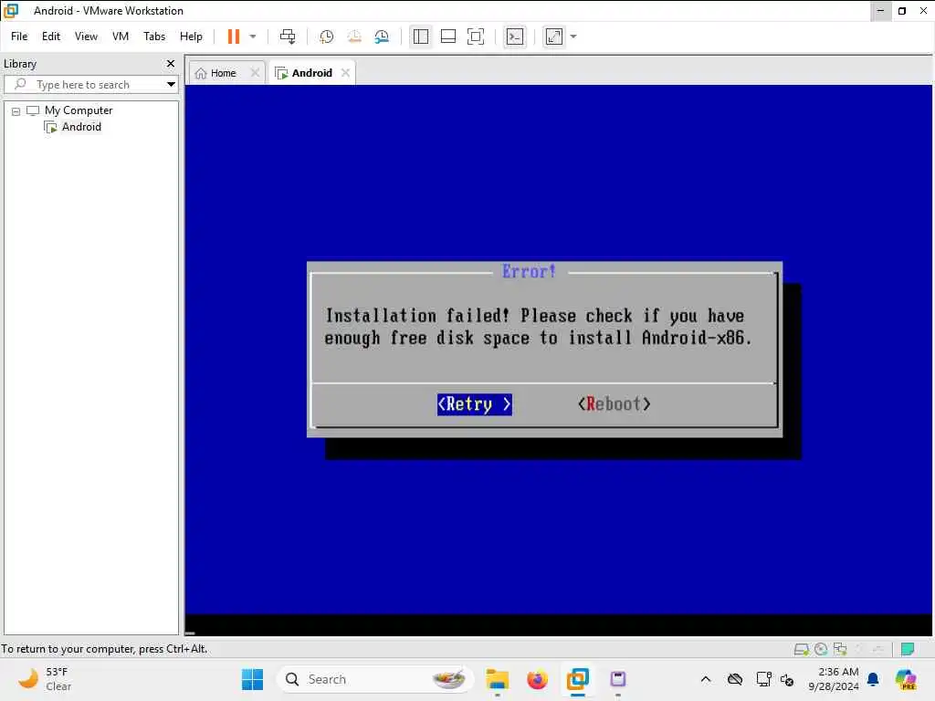Take a snapshot of this virtual machine
Viewport: 935px width, 701px height.
[x=326, y=37]
